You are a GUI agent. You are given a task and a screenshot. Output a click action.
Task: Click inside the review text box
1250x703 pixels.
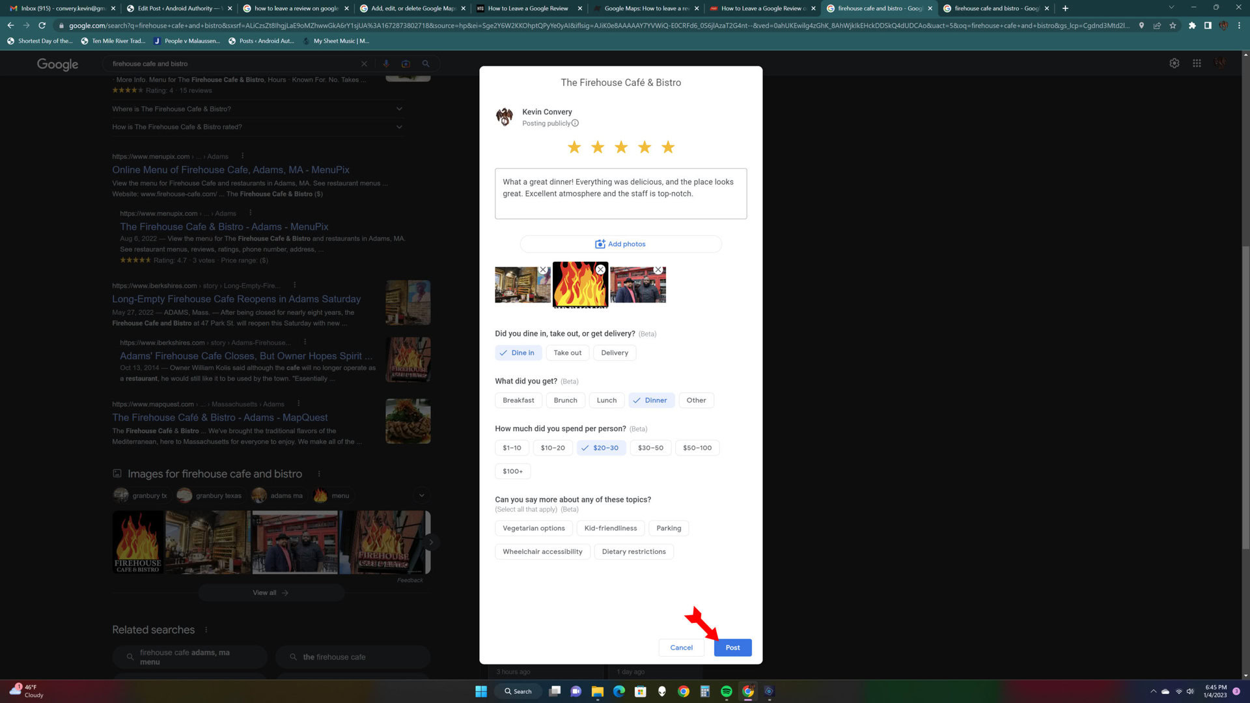[x=620, y=194]
